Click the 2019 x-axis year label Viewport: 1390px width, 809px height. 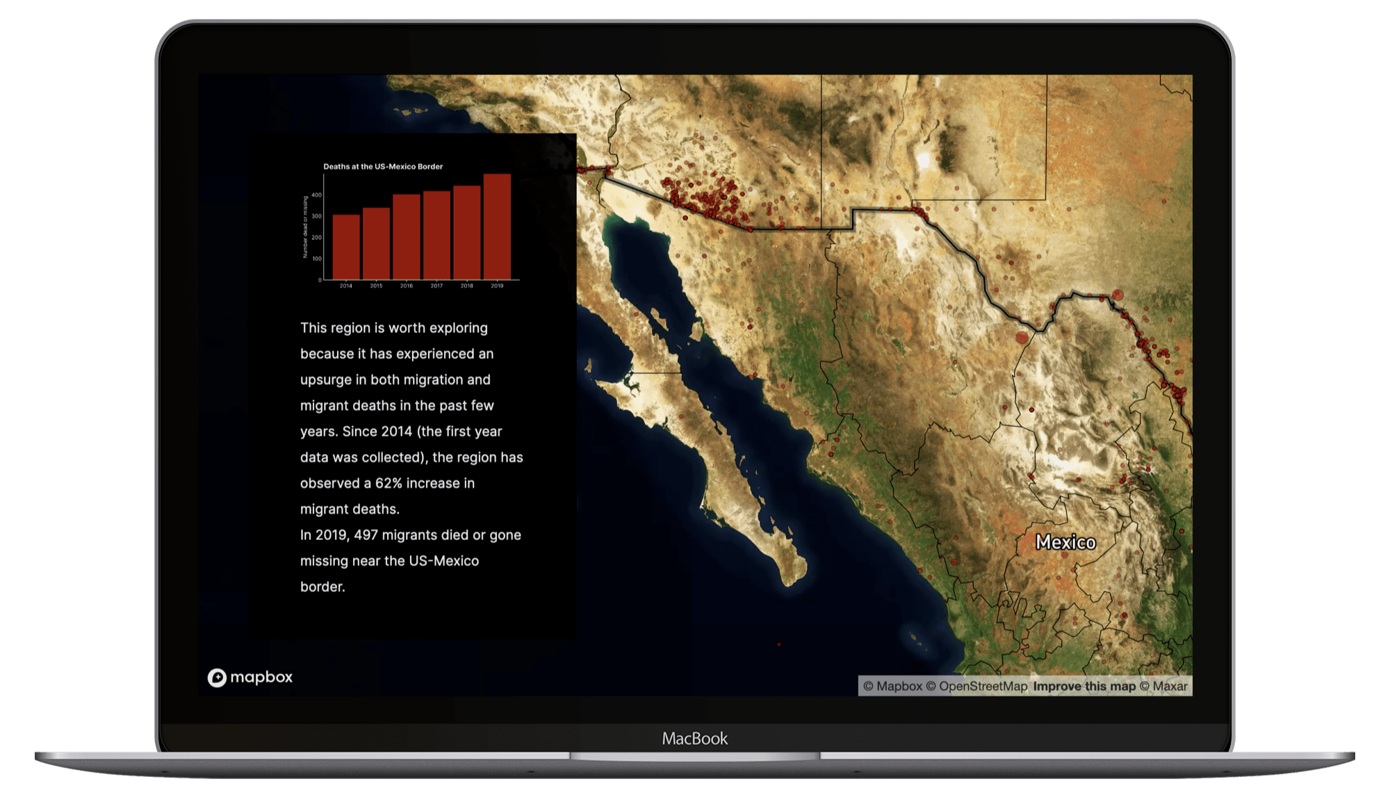tap(497, 286)
